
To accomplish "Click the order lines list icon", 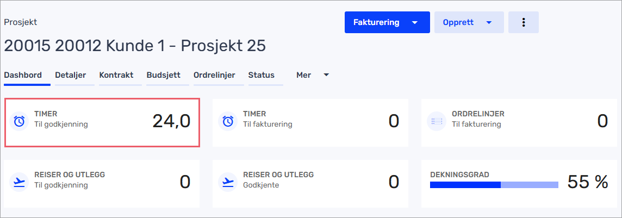I will coord(437,121).
